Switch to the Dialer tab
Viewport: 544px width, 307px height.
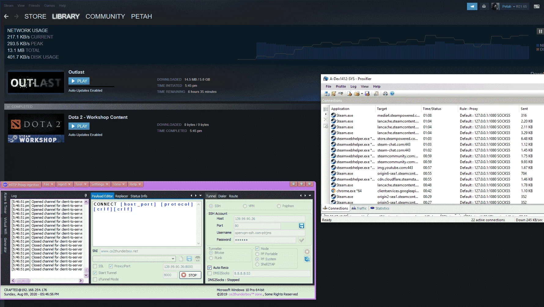pos(222,196)
